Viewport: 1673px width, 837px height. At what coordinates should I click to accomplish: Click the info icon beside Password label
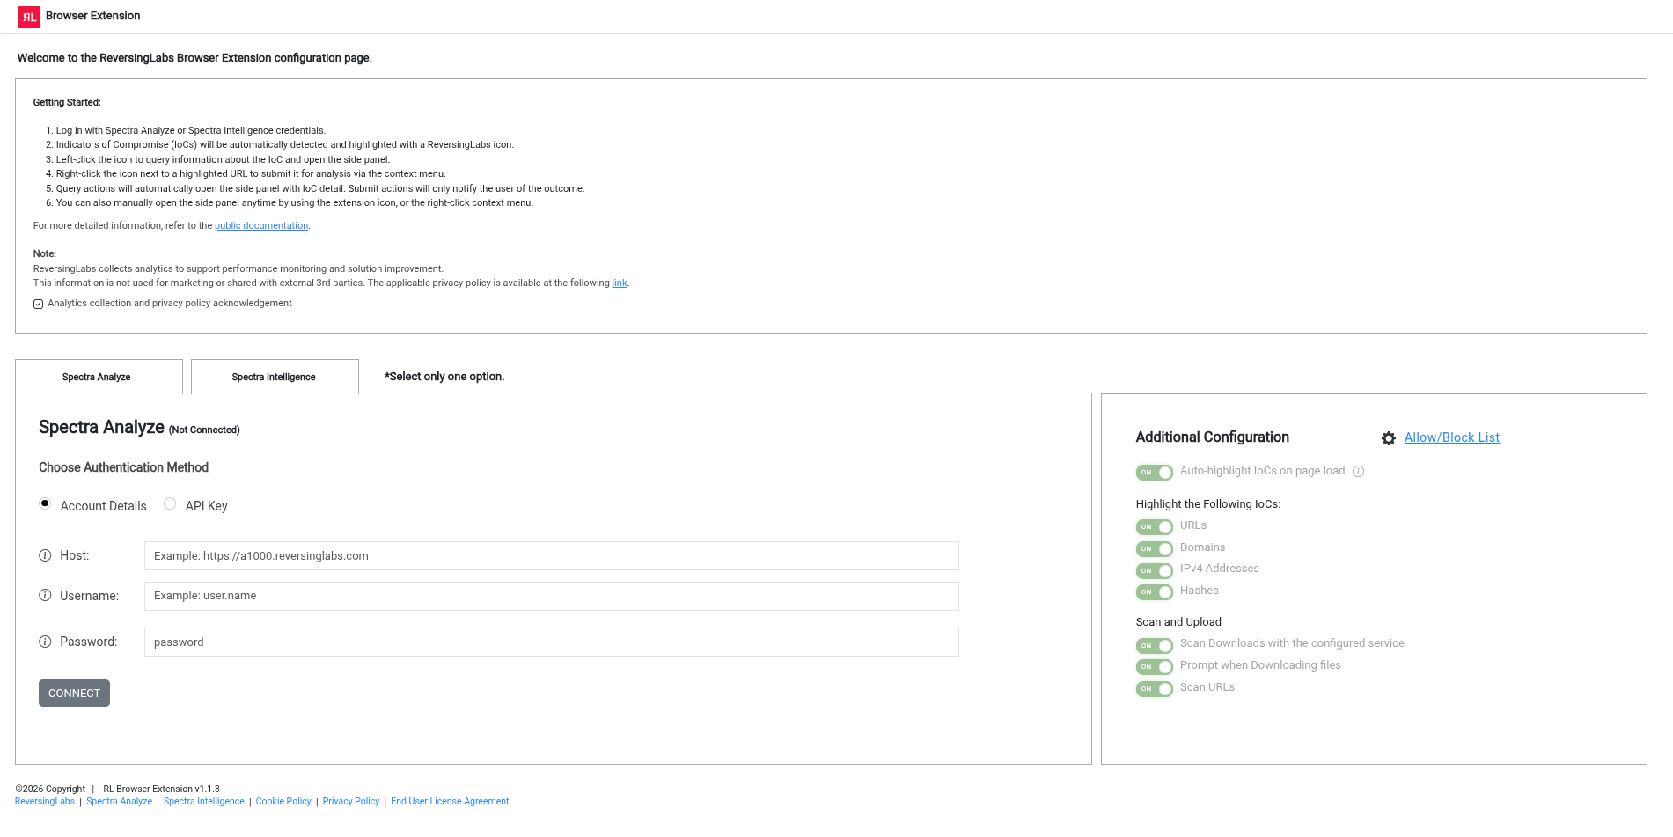click(45, 642)
